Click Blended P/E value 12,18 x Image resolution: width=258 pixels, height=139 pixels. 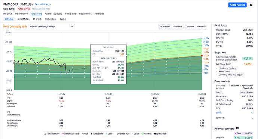pyautogui.click(x=249, y=34)
